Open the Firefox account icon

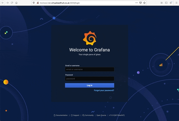pyautogui.click(x=171, y=3)
